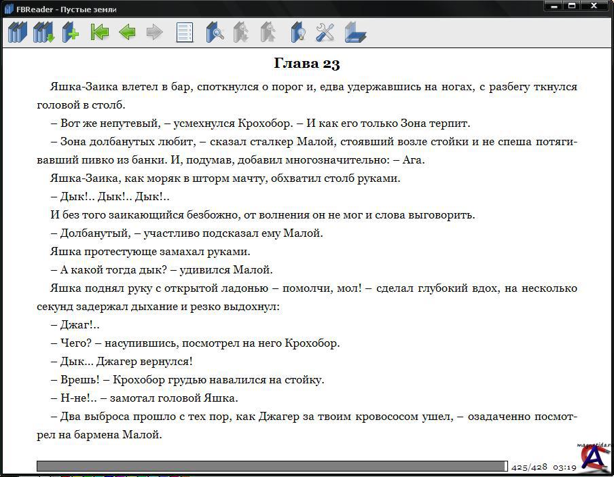
Task: Open the table of contents icon
Action: tap(185, 32)
